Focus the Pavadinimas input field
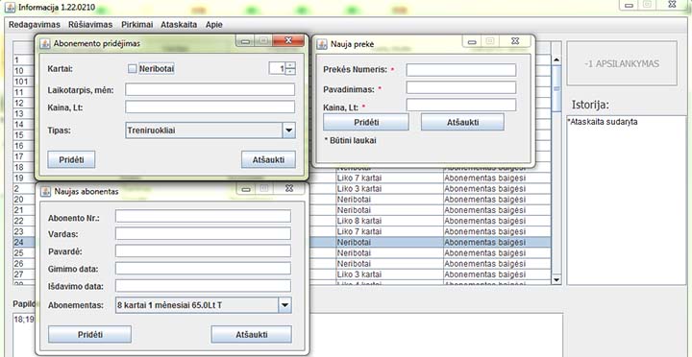692x357 pixels. tap(461, 87)
